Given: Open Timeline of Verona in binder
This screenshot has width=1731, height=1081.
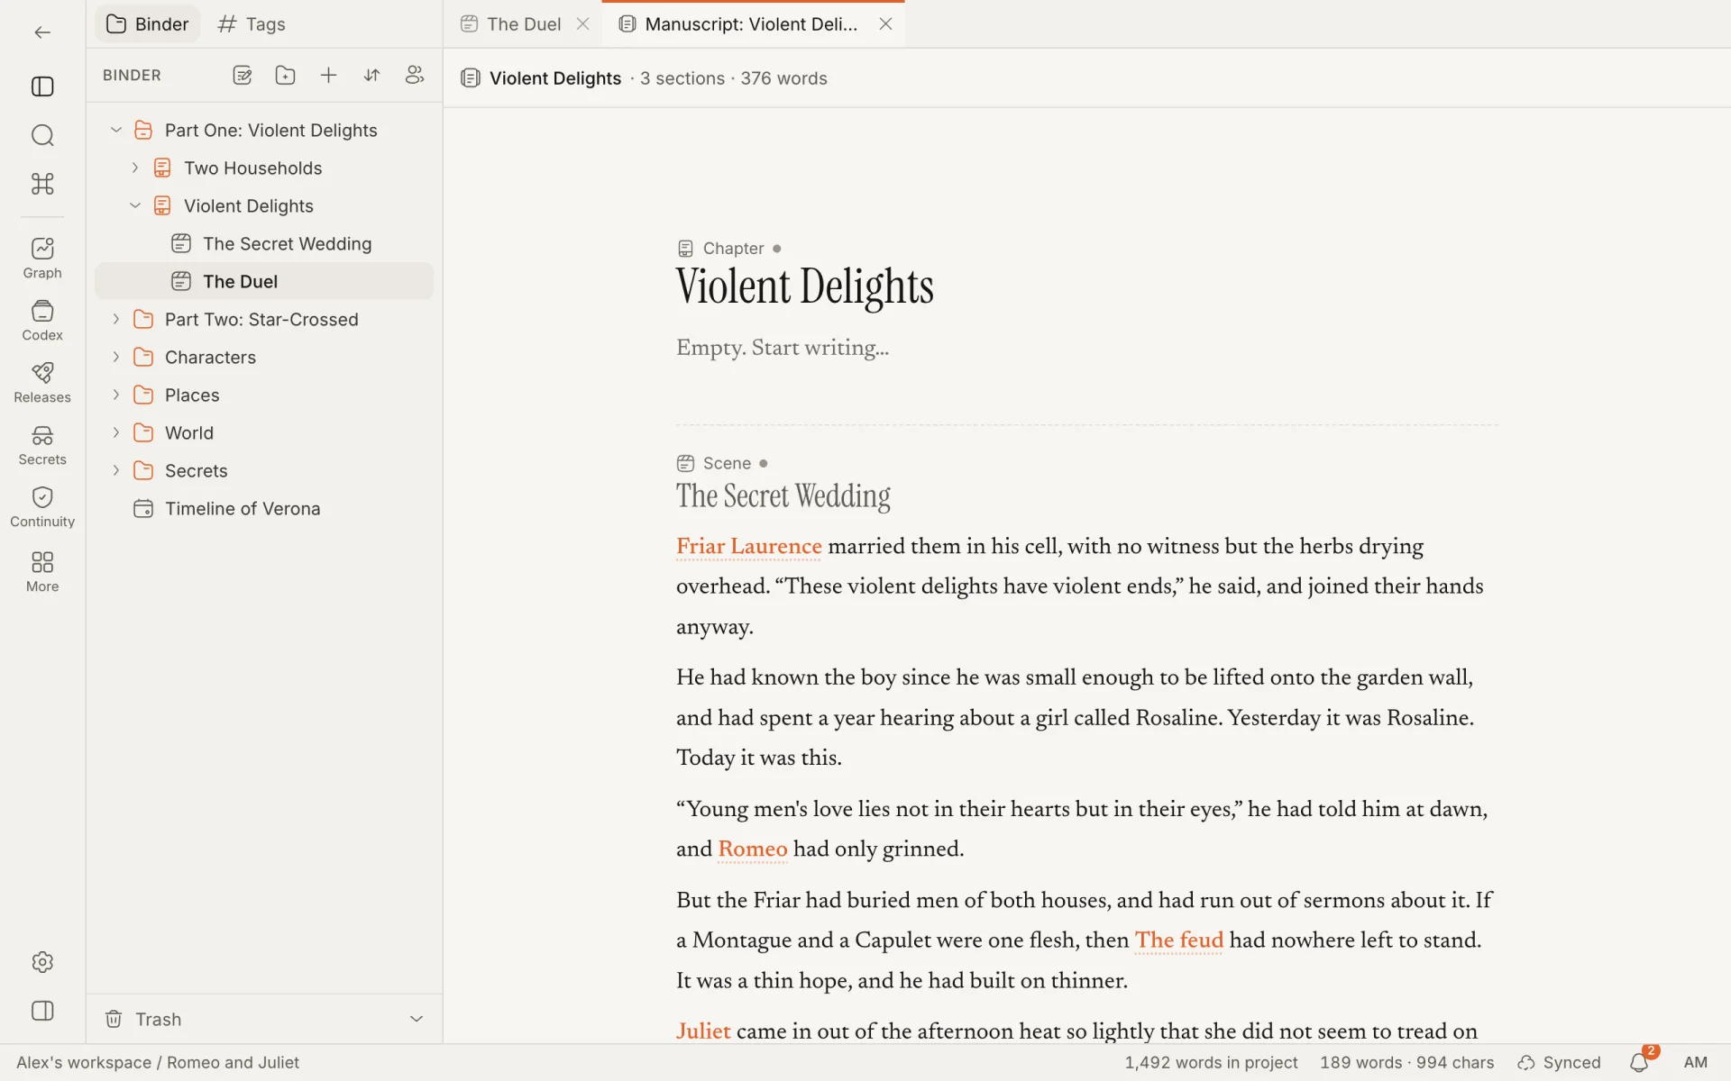Looking at the screenshot, I should [264, 509].
